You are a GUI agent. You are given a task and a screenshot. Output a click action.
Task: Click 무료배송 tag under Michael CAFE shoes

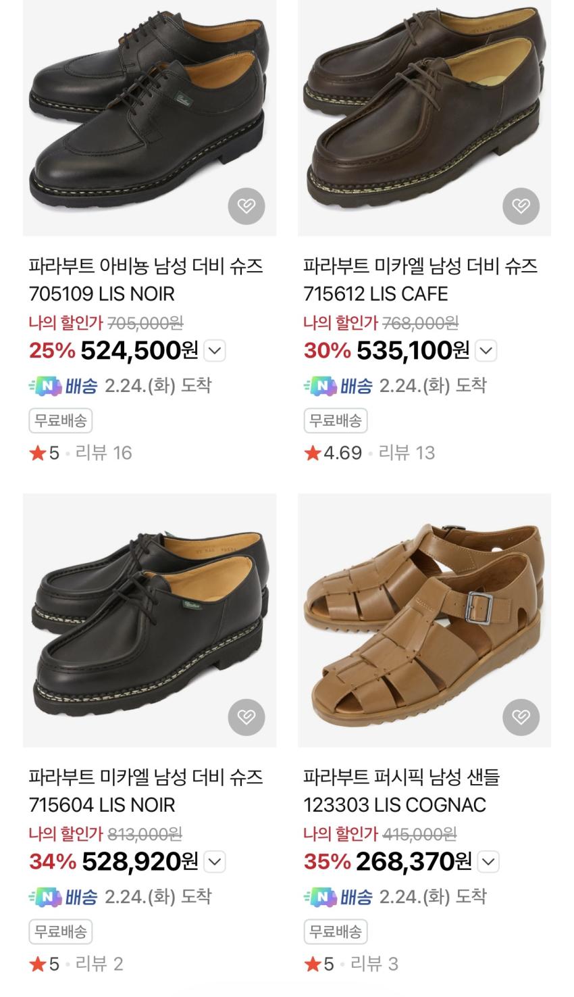tap(335, 420)
